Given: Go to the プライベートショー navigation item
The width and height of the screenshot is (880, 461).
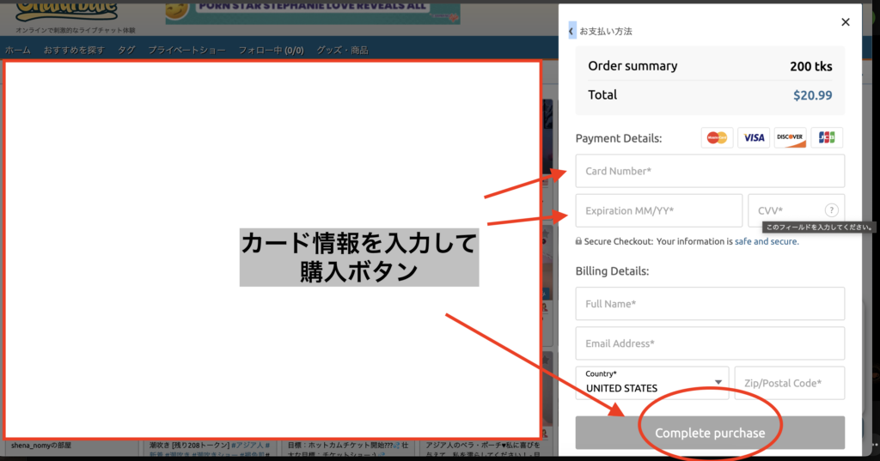Looking at the screenshot, I should tap(186, 50).
